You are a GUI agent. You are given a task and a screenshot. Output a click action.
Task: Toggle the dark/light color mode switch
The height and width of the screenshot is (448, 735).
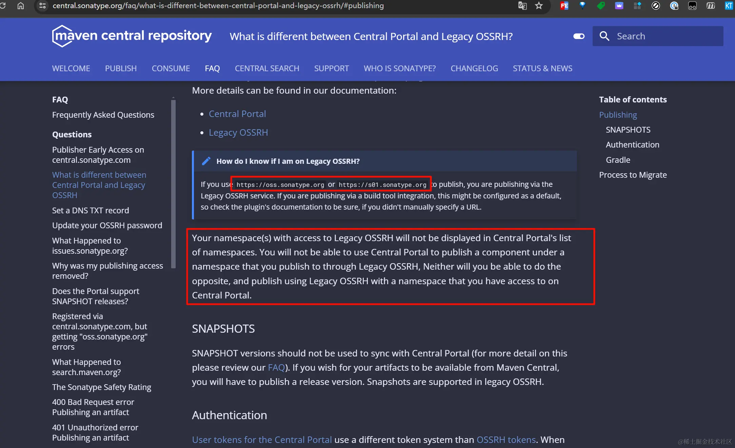[x=579, y=36]
